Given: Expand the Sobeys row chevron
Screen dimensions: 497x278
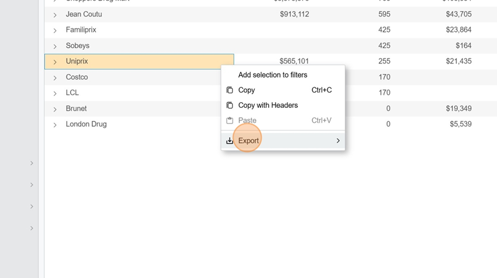Looking at the screenshot, I should (55, 46).
